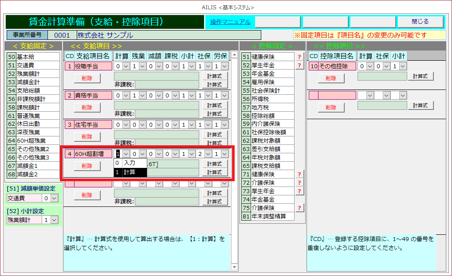Open the 計算 dropdown for 役職手当
The image size is (452, 276).
126,66
